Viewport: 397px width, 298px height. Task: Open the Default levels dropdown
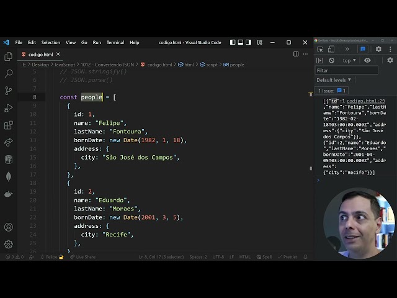[x=334, y=80]
